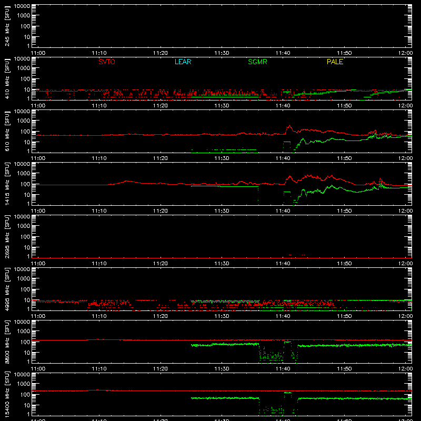421x421 pixels.
Task: Select the '2695 MHz [SFU]' axis title
Action: 7,236
